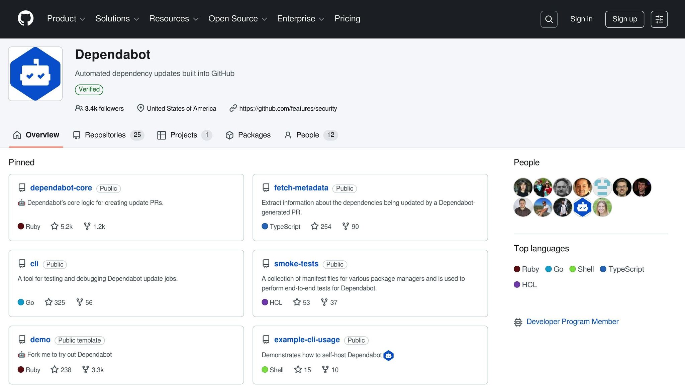This screenshot has width=685, height=385.
Task: Click the Dependabot robot avatar in People
Action: [x=582, y=207]
